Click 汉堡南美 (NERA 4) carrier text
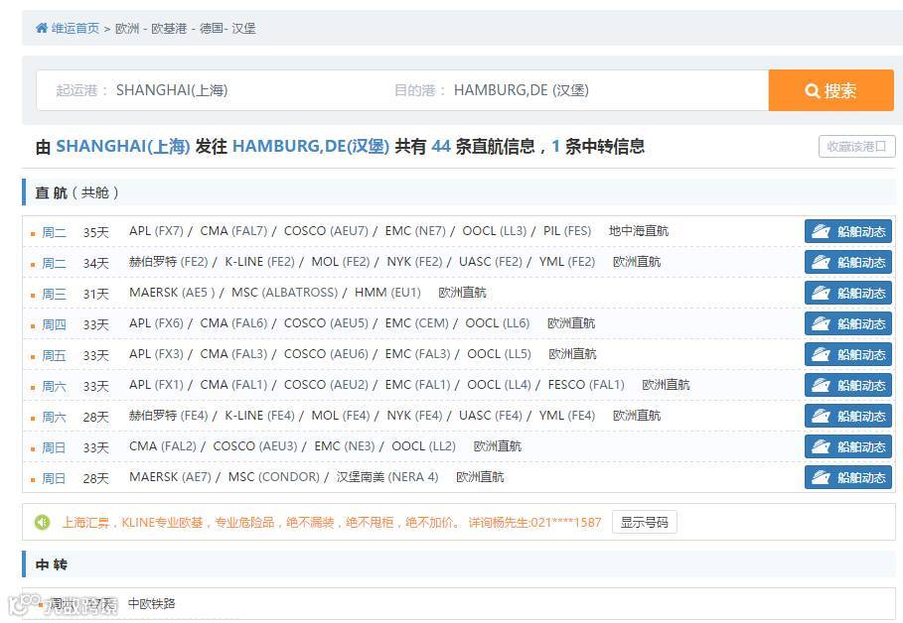The width and height of the screenshot is (903, 623). [x=387, y=477]
